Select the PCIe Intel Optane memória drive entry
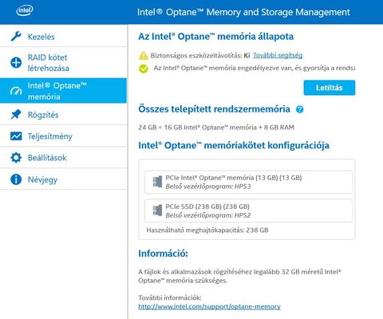The height and width of the screenshot is (319, 383). point(248,182)
